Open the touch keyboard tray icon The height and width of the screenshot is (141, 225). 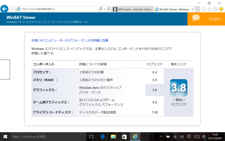tap(197, 136)
